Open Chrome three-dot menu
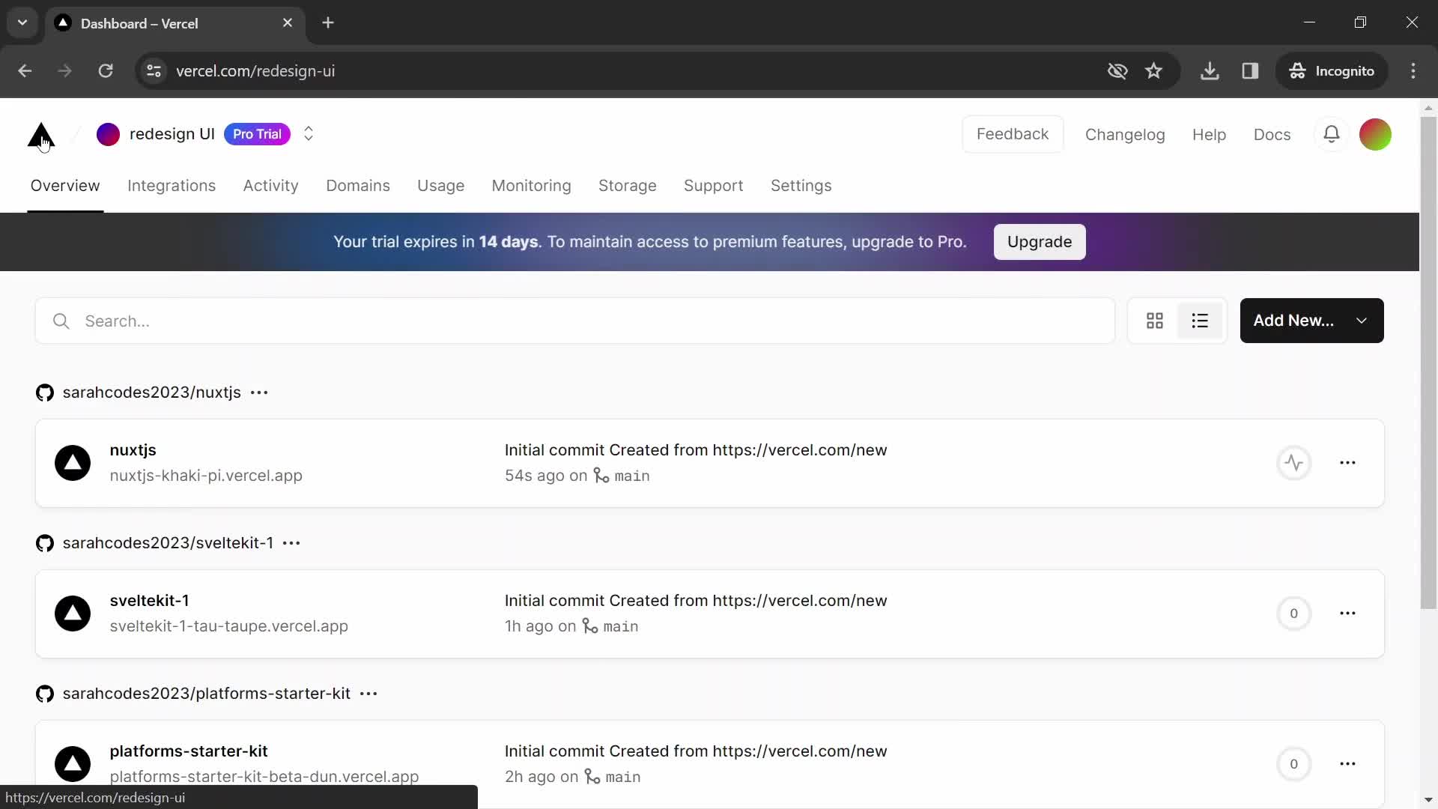Image resolution: width=1438 pixels, height=809 pixels. (1413, 71)
